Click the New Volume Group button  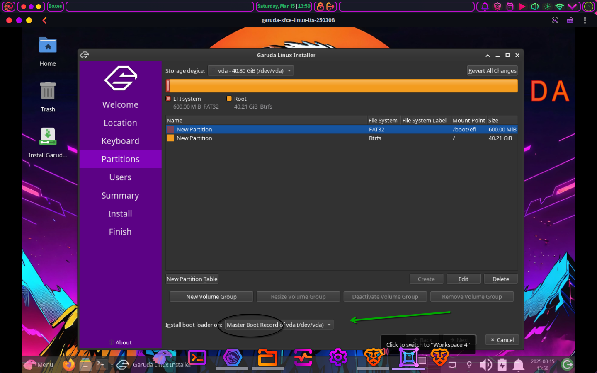pos(211,297)
